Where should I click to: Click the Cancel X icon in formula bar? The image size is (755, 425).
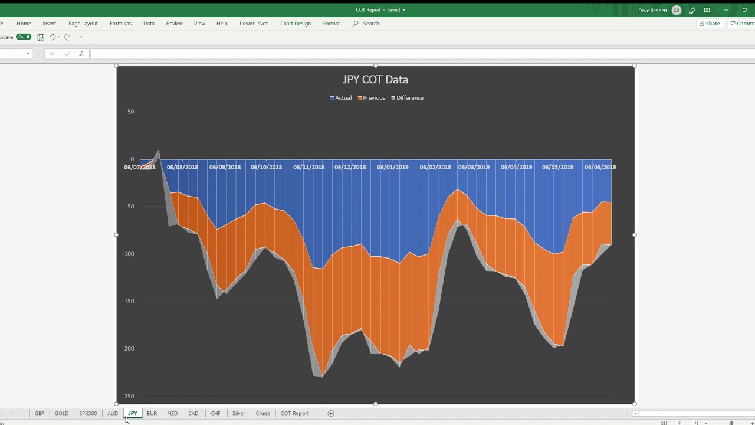(x=52, y=54)
